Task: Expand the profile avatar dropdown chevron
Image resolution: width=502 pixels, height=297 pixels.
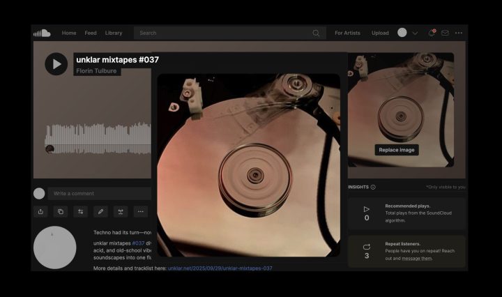Action: [x=415, y=33]
